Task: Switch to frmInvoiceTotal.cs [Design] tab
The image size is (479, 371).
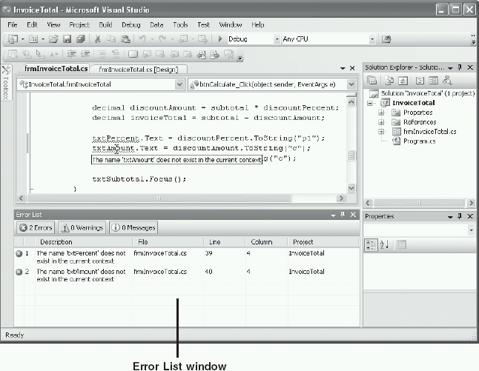Action: (139, 70)
